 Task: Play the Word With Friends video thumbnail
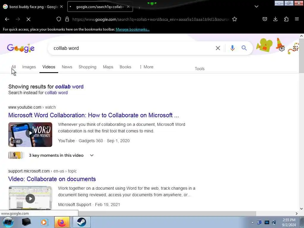click(x=30, y=134)
